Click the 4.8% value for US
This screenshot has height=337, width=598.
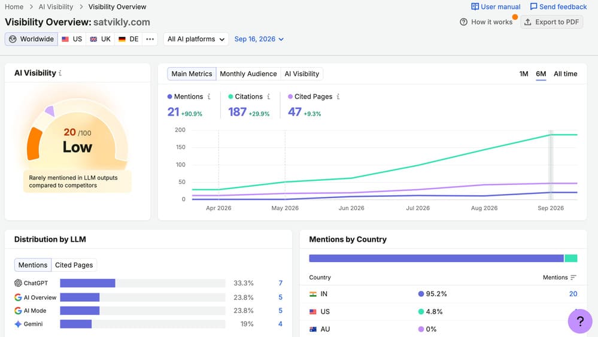(435, 311)
